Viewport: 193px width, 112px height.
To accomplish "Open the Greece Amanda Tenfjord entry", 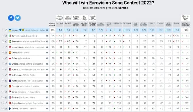I will pyautogui.click(x=27, y=64).
